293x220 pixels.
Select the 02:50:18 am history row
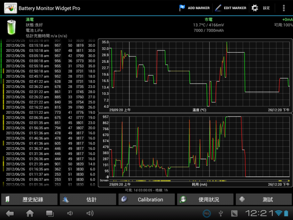click(49, 71)
